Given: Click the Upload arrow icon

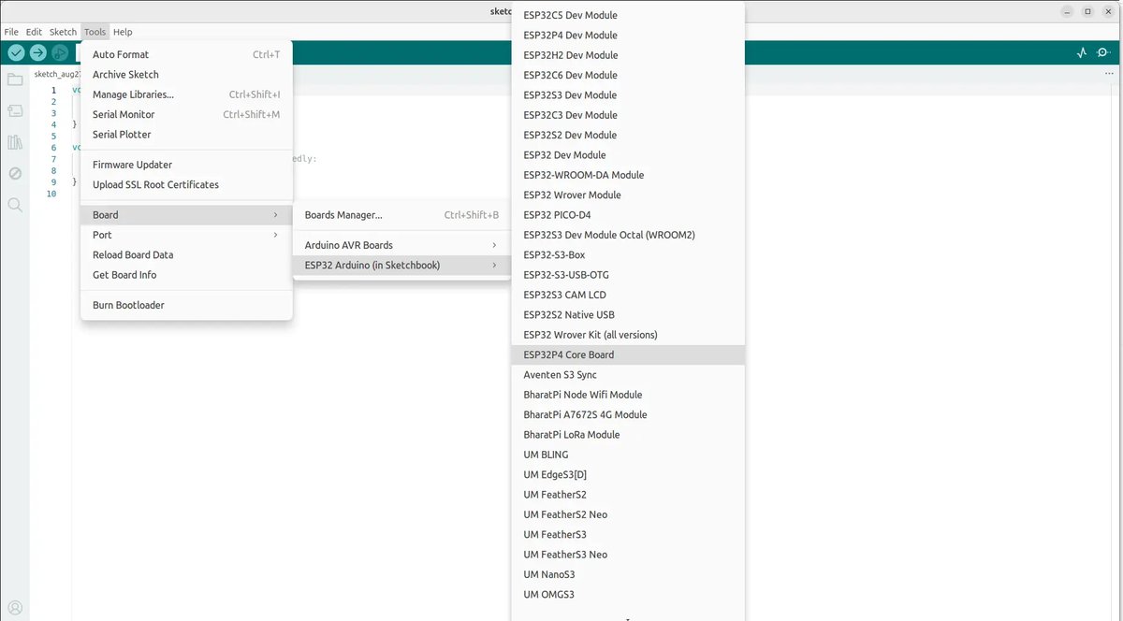Looking at the screenshot, I should (x=37, y=52).
